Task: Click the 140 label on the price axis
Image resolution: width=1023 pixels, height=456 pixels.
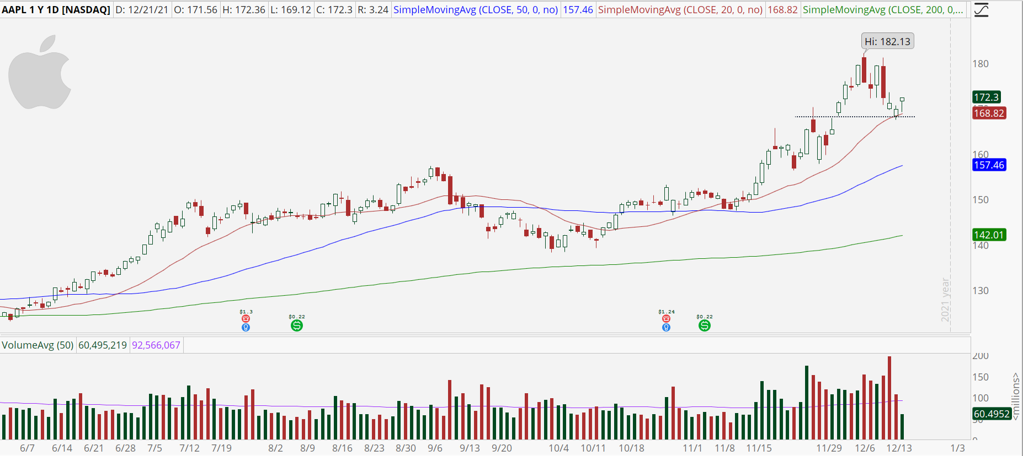Action: coord(981,246)
